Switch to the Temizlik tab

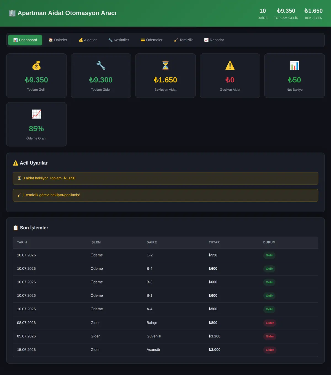[183, 40]
